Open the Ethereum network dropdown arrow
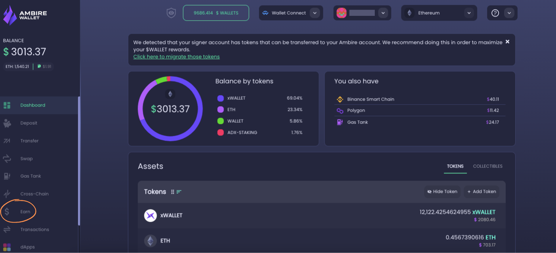This screenshot has height=253, width=556. (469, 13)
